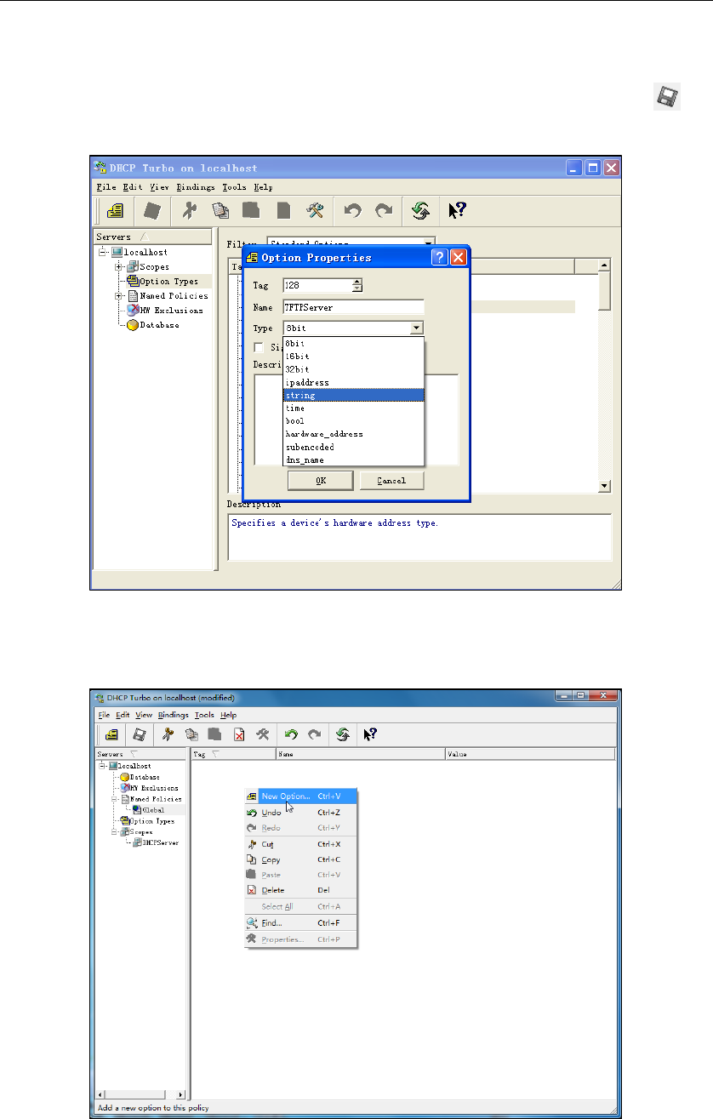The image size is (713, 1119).
Task: Choose bool in the Type list
Action: pos(353,420)
